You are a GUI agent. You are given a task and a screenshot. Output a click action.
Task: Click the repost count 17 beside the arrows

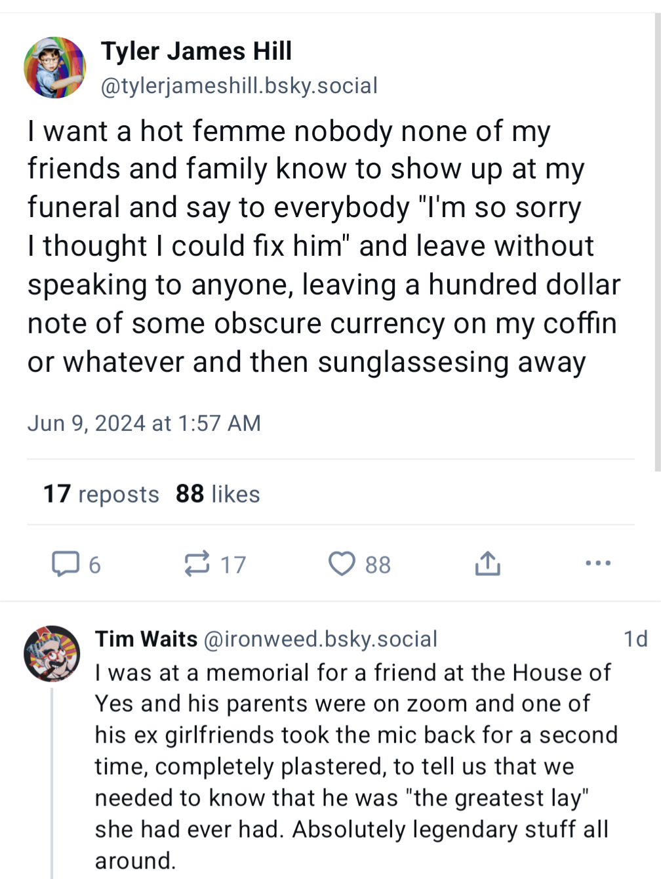pos(233,565)
